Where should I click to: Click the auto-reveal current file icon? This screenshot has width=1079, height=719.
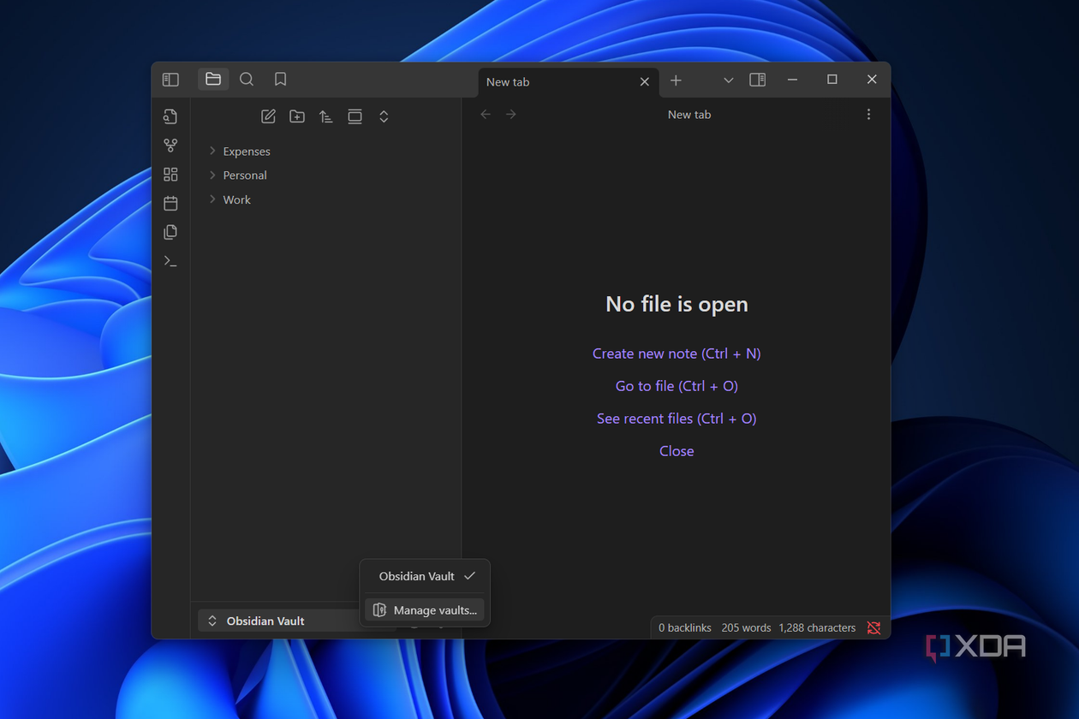click(x=355, y=116)
